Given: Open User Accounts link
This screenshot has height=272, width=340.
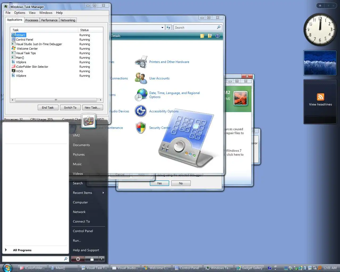Looking at the screenshot, I should click(159, 78).
